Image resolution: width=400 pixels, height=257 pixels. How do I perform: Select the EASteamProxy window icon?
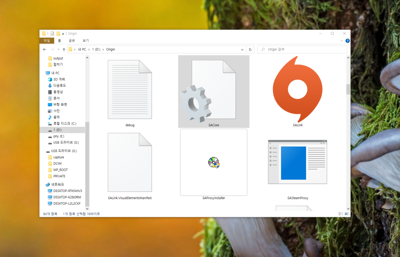[x=297, y=162]
